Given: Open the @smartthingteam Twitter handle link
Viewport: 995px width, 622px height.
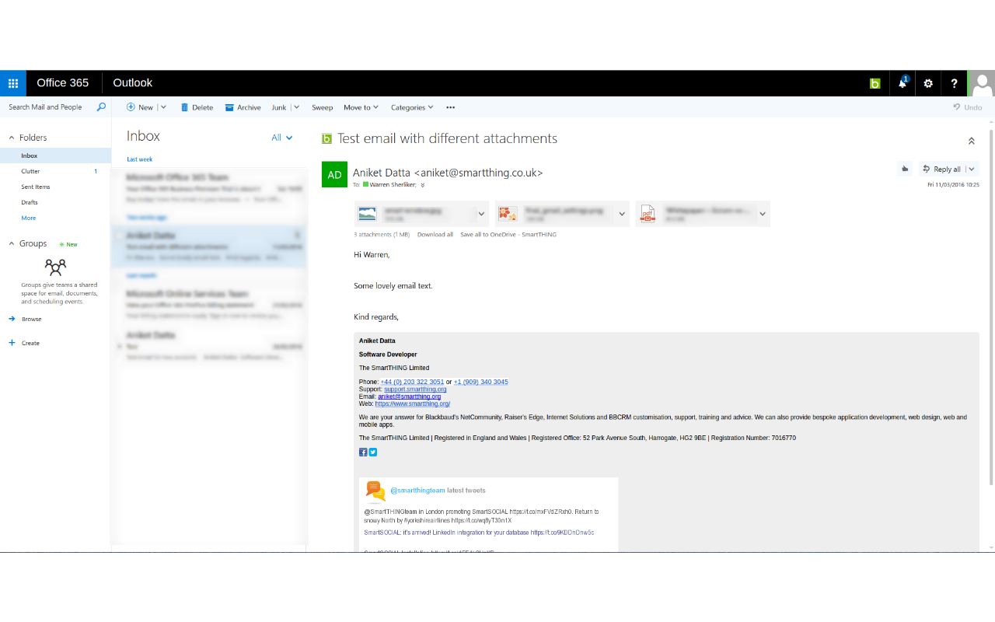Looking at the screenshot, I should tap(417, 491).
